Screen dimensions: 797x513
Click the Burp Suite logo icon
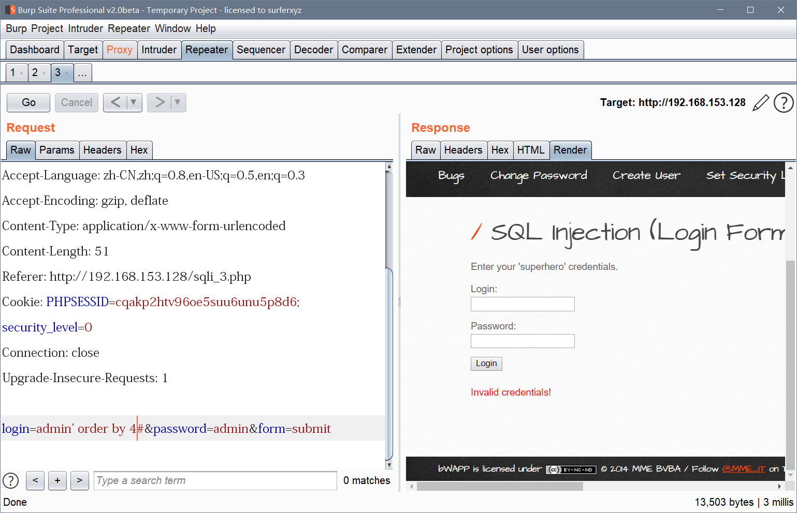(x=10, y=10)
